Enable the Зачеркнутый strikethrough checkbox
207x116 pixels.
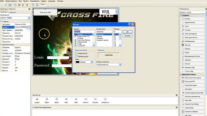76,53
